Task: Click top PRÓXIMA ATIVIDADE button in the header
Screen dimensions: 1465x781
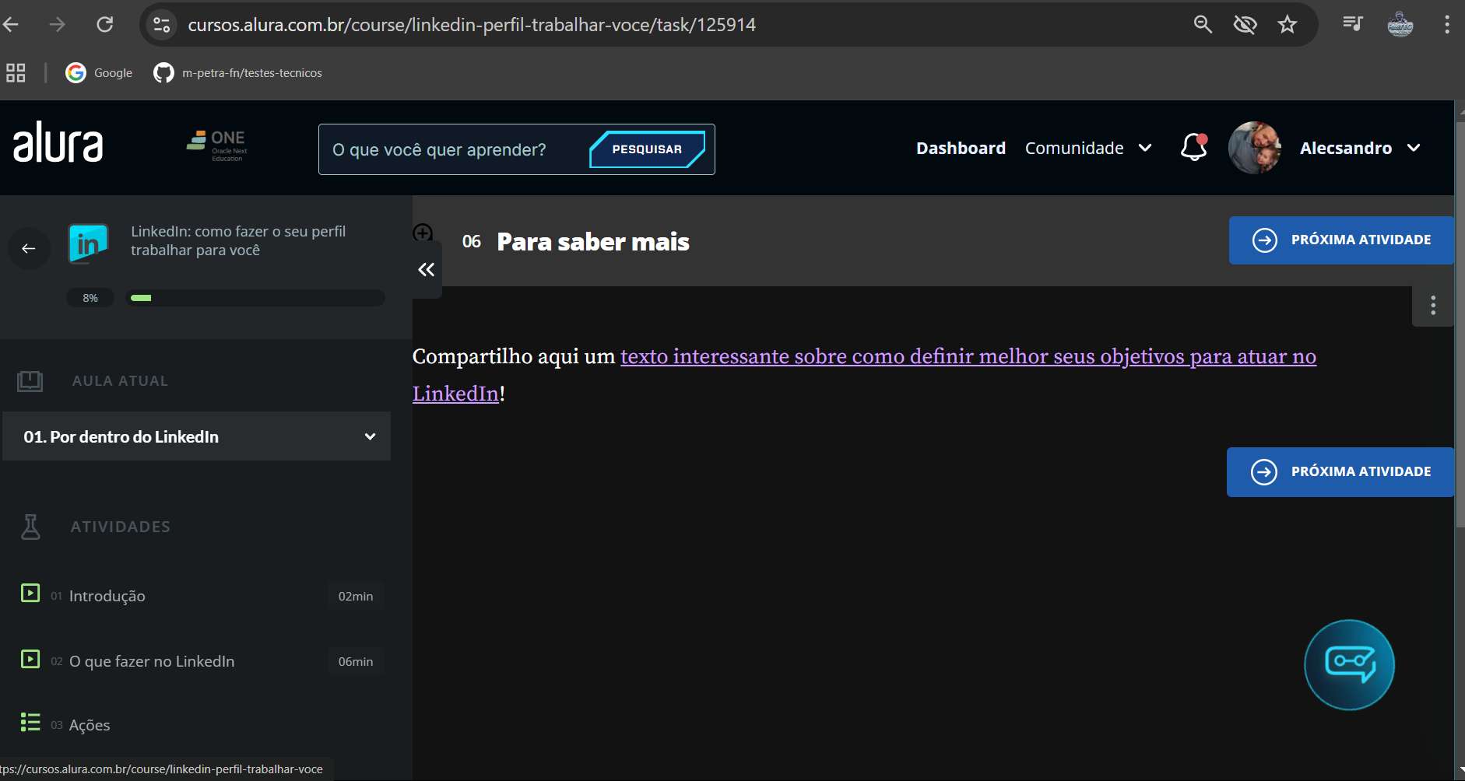Action: click(1341, 240)
